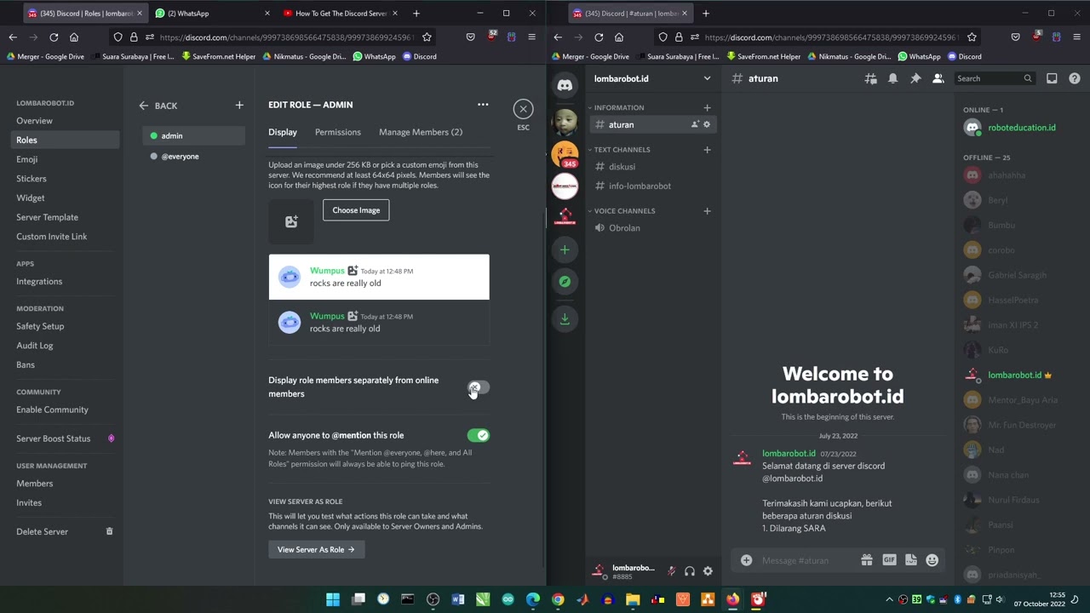Select light theme Wumpus preview message
1090x613 pixels.
[379, 277]
